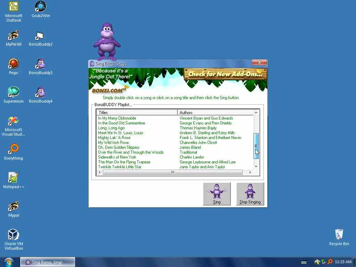This screenshot has width=356, height=267.
Task: Click the Sing button
Action: [217, 194]
